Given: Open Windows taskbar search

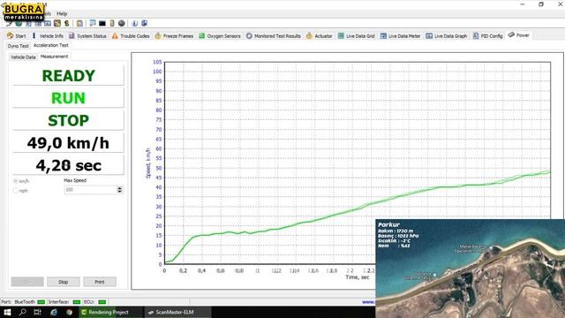Looking at the screenshot, I should pos(22,312).
